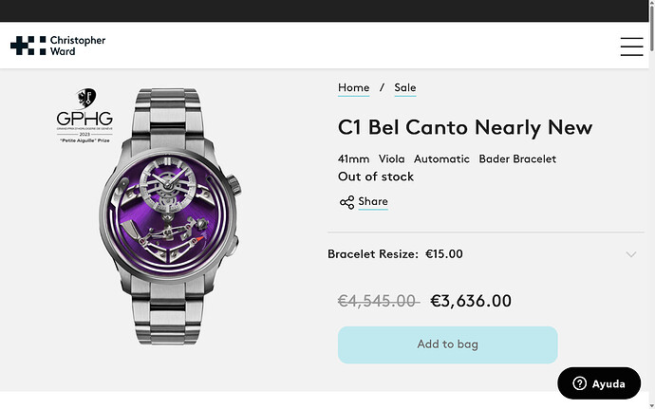Image resolution: width=655 pixels, height=409 pixels.
Task: Expand the Bracelet Resize chevron
Action: click(631, 254)
